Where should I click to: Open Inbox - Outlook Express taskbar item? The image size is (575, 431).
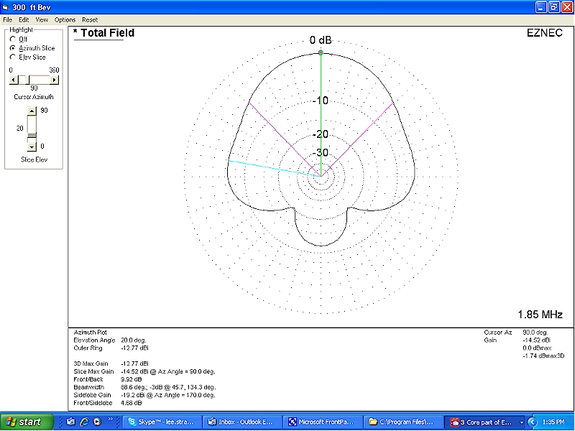click(x=241, y=422)
